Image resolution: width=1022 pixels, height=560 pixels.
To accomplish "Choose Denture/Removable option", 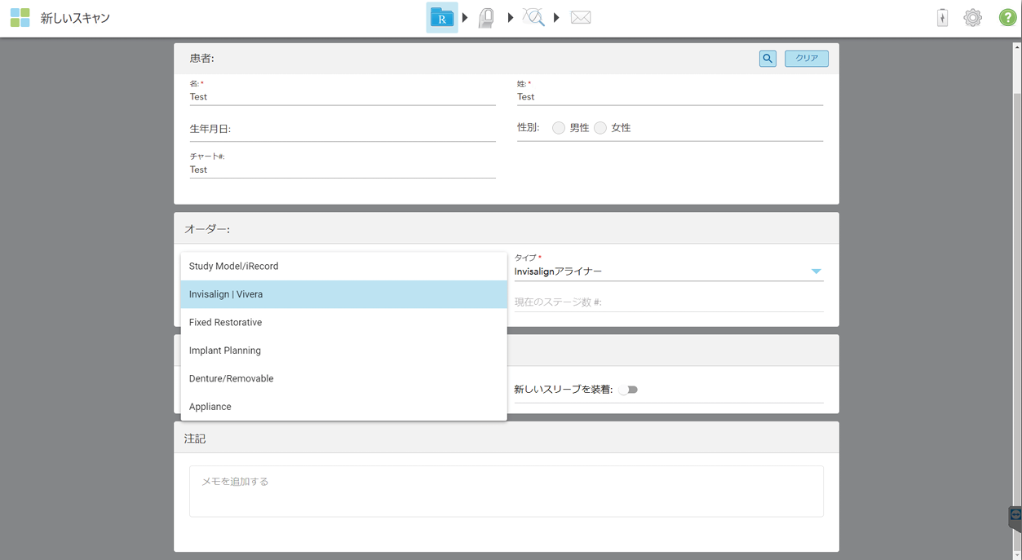I will pos(343,379).
